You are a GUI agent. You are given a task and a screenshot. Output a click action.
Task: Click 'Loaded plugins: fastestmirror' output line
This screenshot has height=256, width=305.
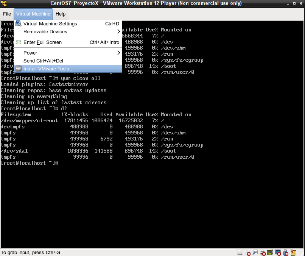click(45, 84)
